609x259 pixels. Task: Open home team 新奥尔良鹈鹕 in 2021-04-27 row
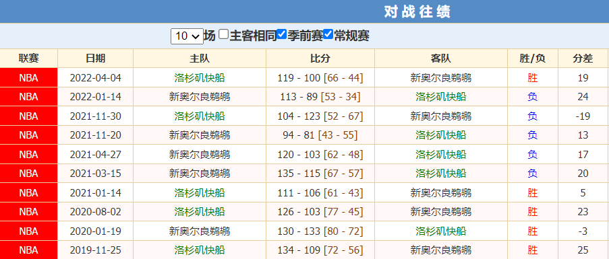click(x=200, y=155)
